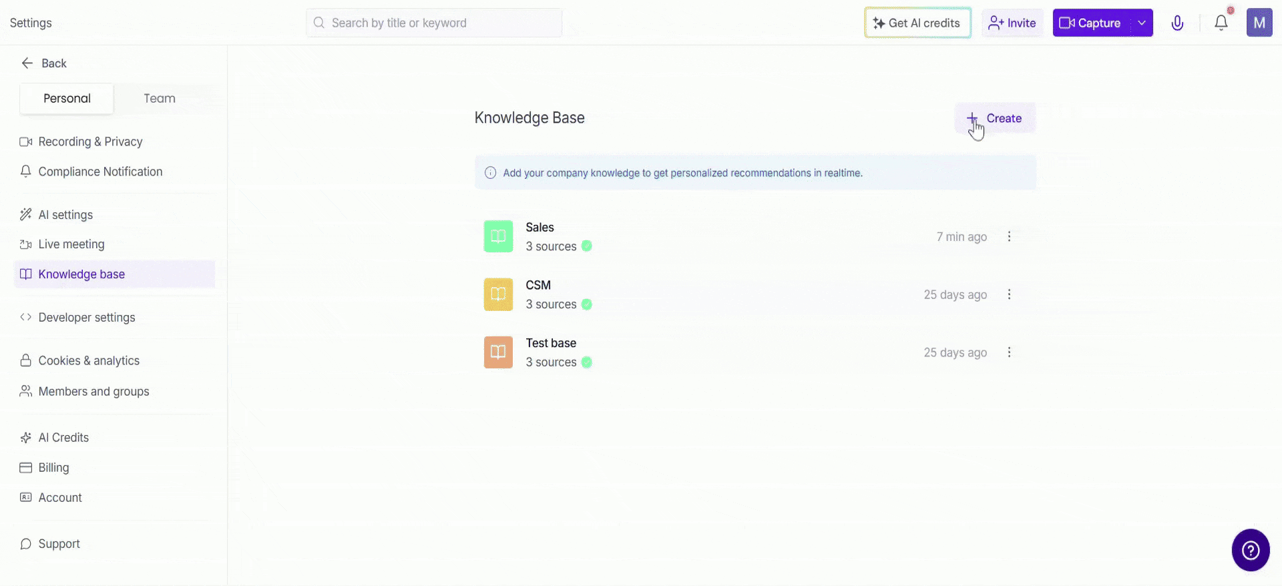Open the three-dot menu for Test base
The width and height of the screenshot is (1282, 586).
pos(1009,352)
